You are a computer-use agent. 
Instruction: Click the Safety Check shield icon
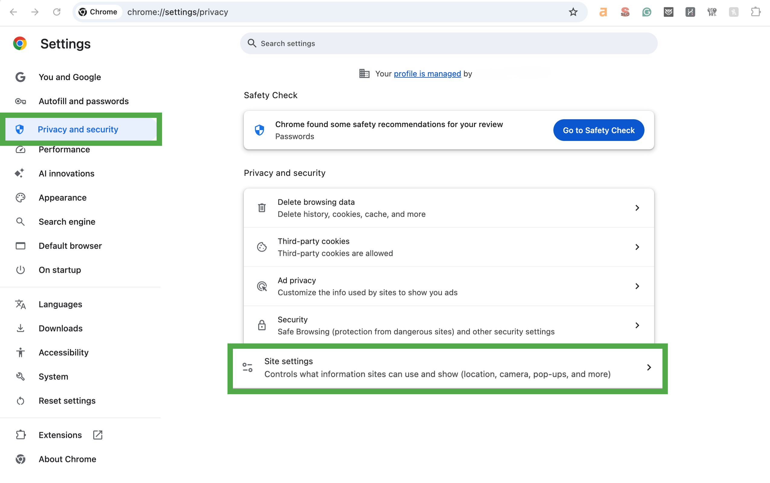[x=259, y=130]
